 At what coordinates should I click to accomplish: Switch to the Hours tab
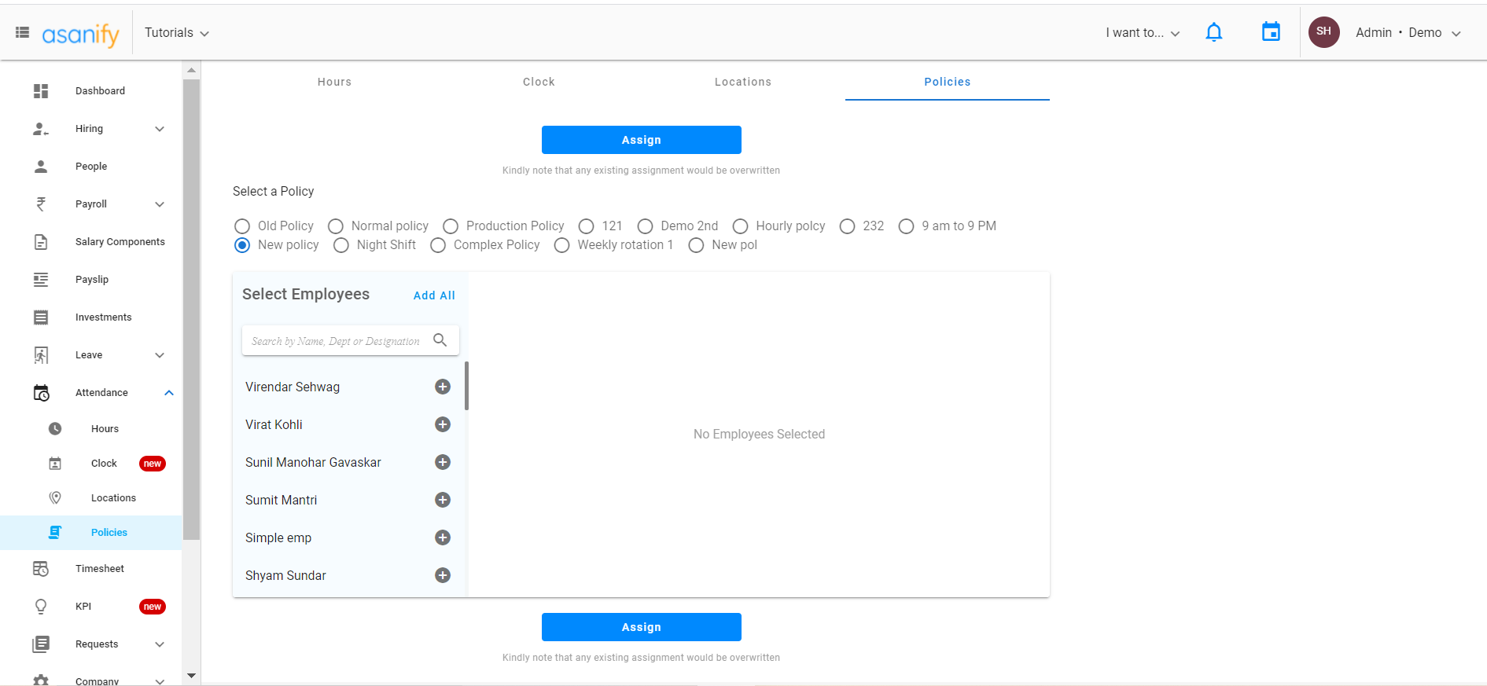click(x=334, y=82)
